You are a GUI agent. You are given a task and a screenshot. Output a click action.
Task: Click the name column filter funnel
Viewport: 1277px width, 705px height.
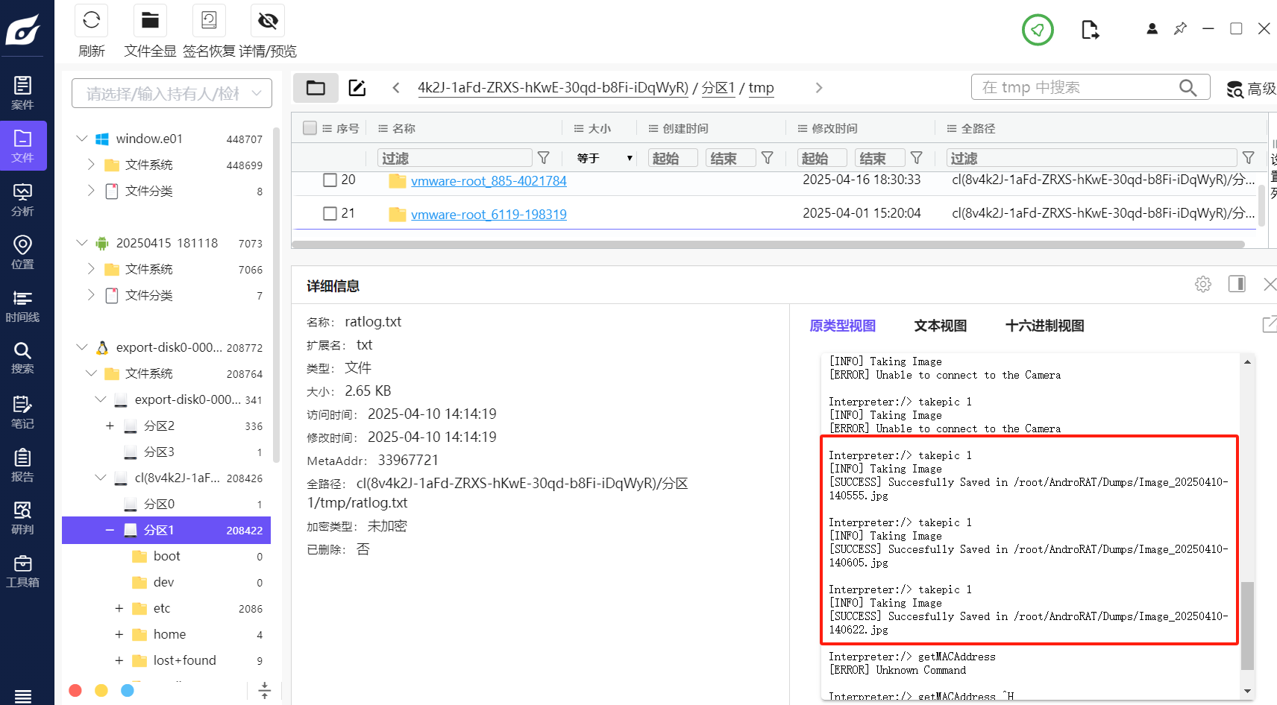tap(544, 158)
